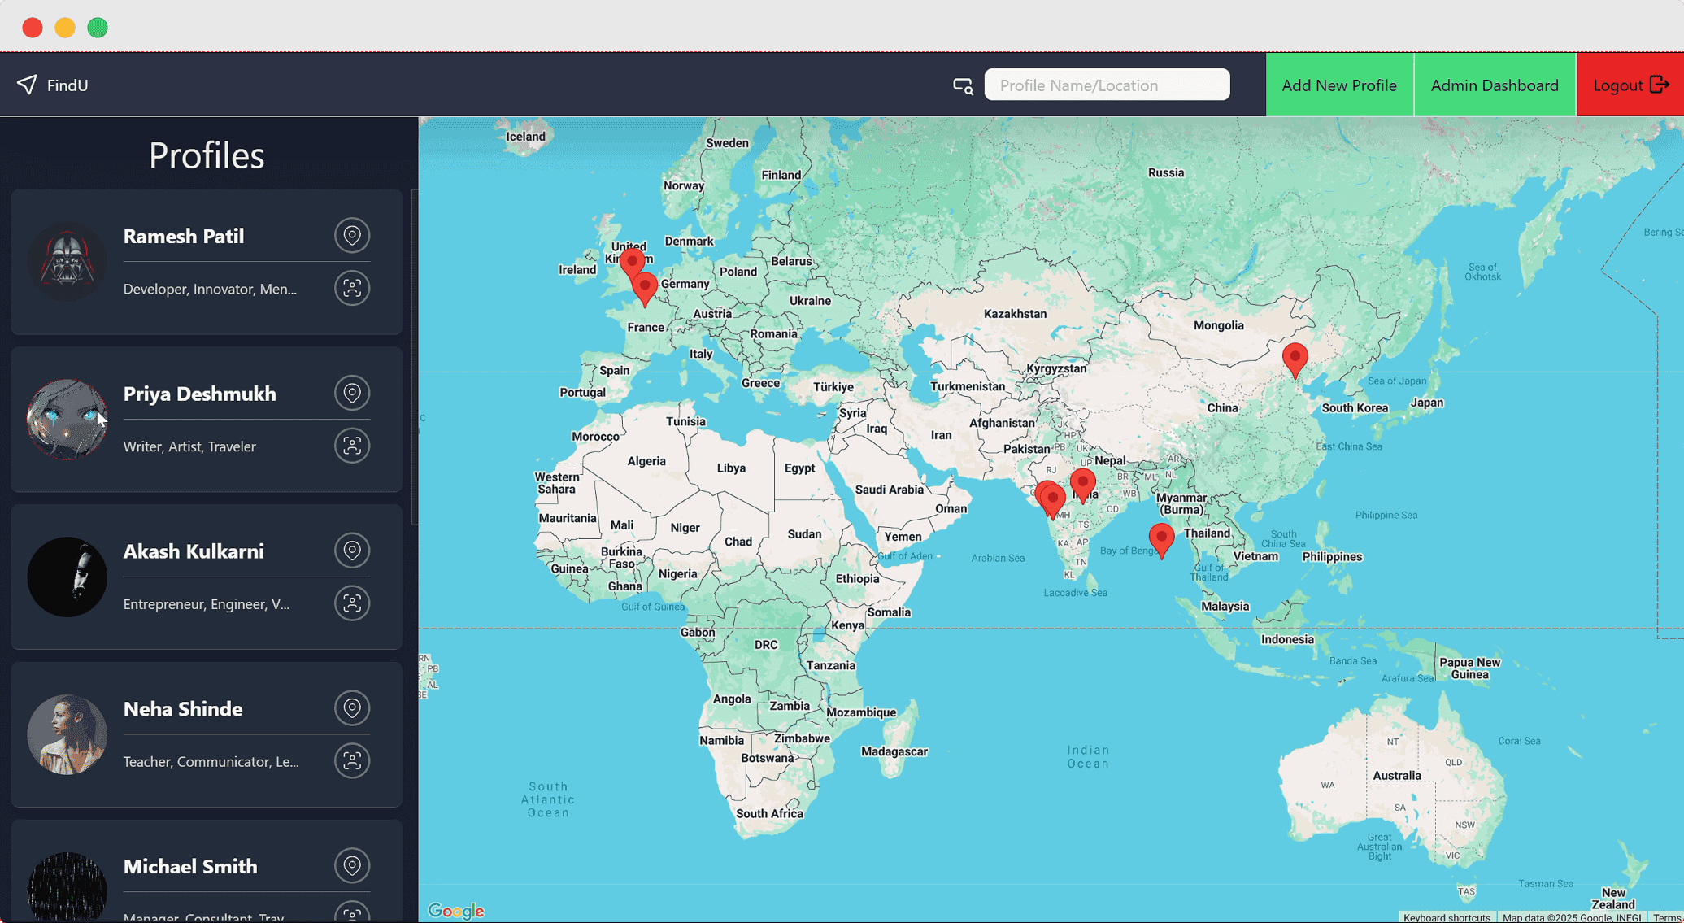Screen dimensions: 1684x923
Task: Click Priya Deshmukh's location pin icon
Action: 352,394
